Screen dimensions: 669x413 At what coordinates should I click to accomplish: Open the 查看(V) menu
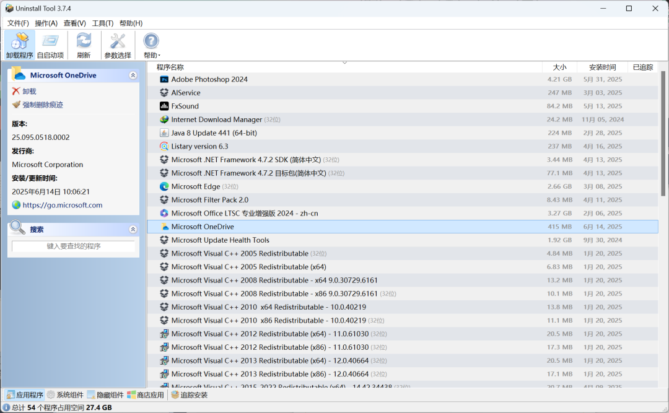[75, 23]
